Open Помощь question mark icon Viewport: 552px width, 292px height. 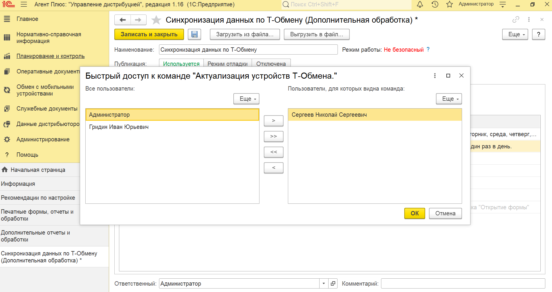(x=7, y=155)
